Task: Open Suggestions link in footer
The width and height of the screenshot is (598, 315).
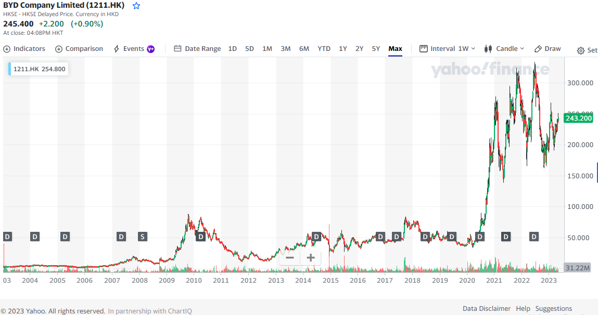Action: pyautogui.click(x=553, y=309)
